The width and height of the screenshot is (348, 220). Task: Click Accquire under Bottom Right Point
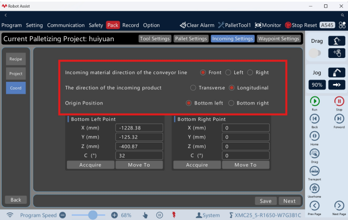[x=197, y=165]
